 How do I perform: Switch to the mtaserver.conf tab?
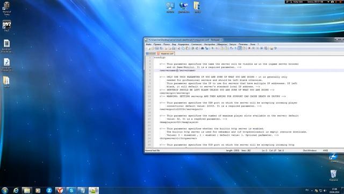[x=166, y=53]
